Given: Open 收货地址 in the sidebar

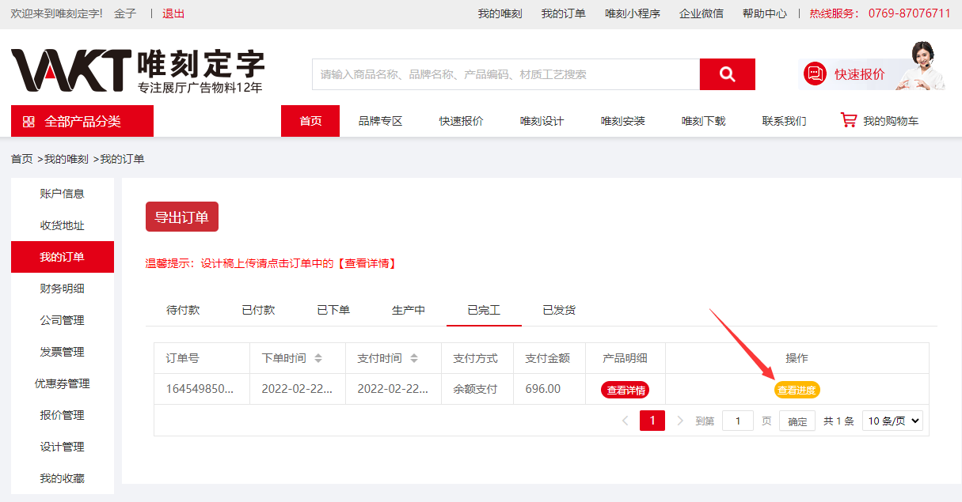Looking at the screenshot, I should coord(63,225).
